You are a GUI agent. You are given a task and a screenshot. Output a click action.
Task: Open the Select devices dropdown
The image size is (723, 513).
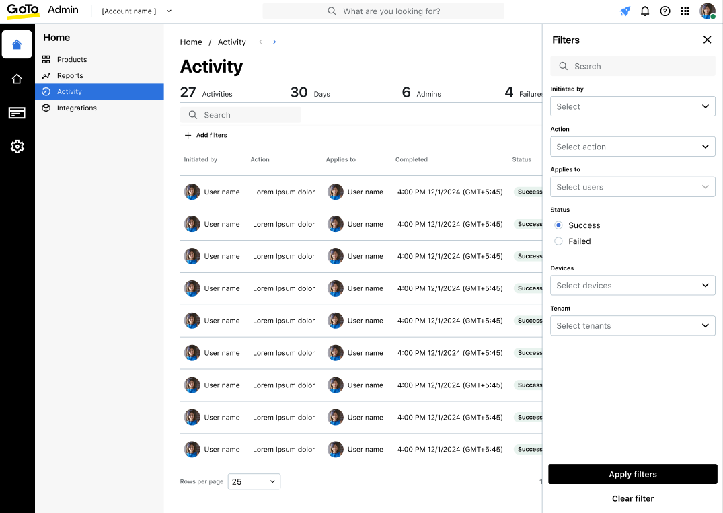632,286
